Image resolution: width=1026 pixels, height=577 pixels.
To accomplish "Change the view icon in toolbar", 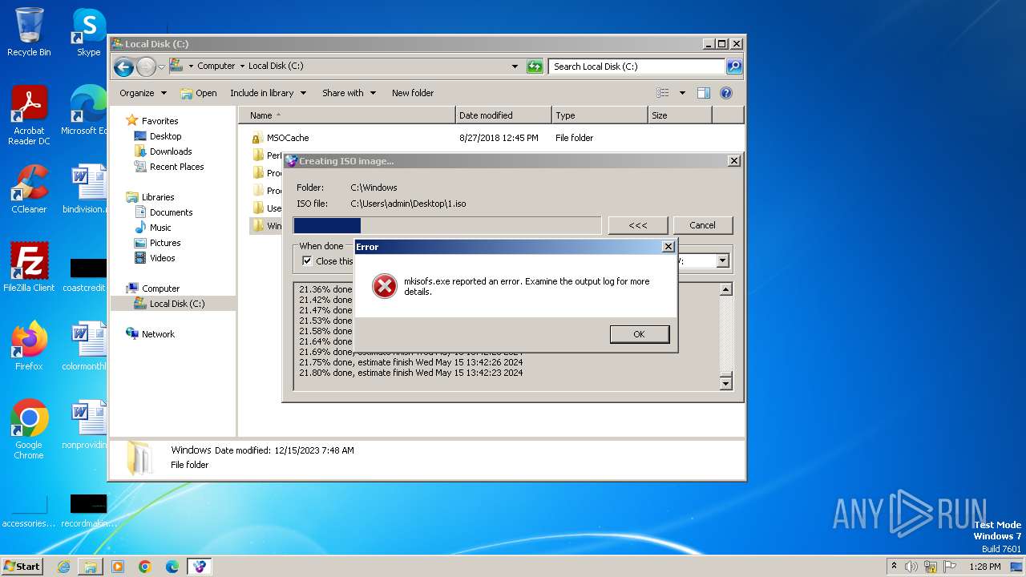I will [663, 93].
